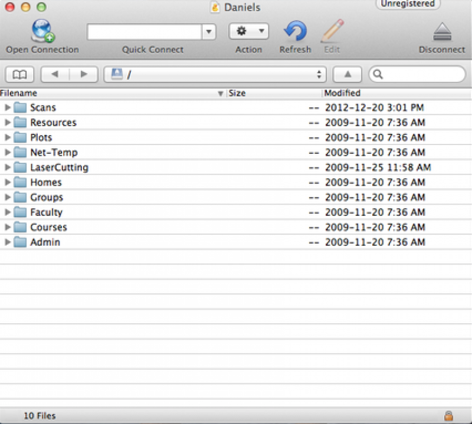Select the Homes folder icon
The width and height of the screenshot is (472, 424).
coord(20,182)
